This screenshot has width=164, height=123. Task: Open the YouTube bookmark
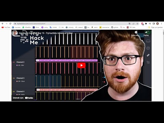6,27
